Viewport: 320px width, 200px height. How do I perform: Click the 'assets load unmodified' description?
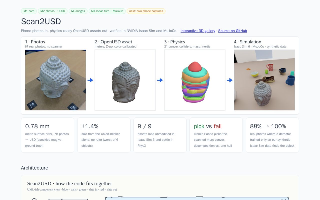point(156,140)
